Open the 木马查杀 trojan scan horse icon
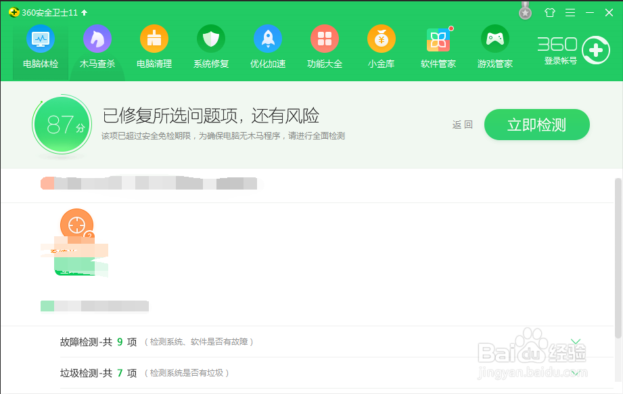Screen dimensions: 623x394 click(97, 39)
